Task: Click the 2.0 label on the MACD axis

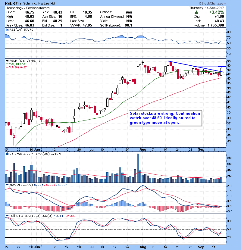Action: (x=229, y=186)
